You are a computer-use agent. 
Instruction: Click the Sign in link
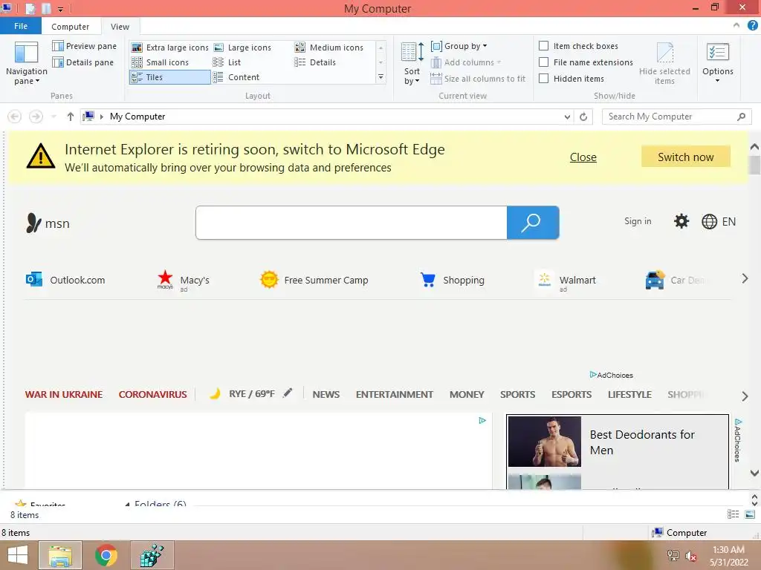[637, 221]
